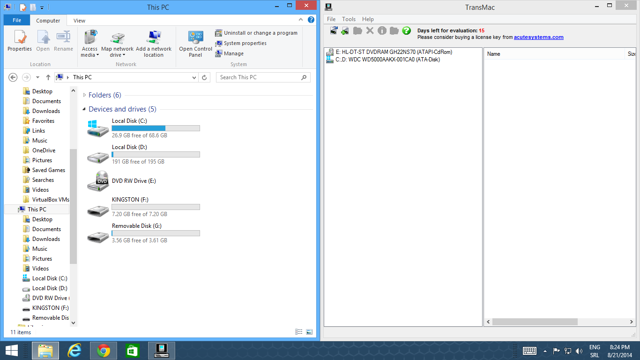Click the New folder icon in quick access toolbar

coord(32,7)
